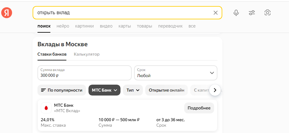Image resolution: width=289 pixels, height=133 pixels.
Task: Switch to the 'товары' tab
Action: [x=144, y=26]
